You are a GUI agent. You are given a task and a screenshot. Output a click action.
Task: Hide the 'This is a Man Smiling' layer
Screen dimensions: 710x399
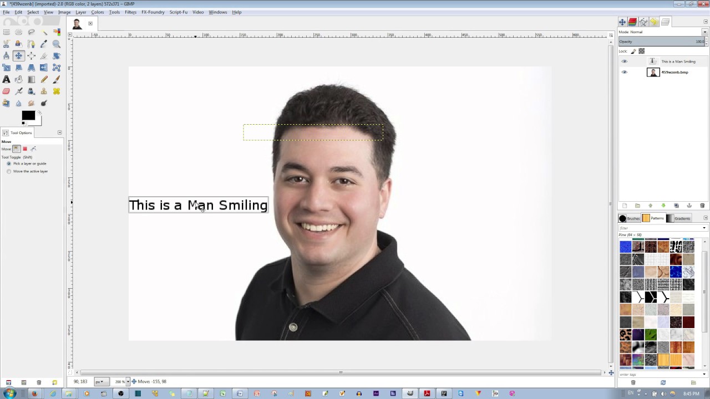coord(625,62)
